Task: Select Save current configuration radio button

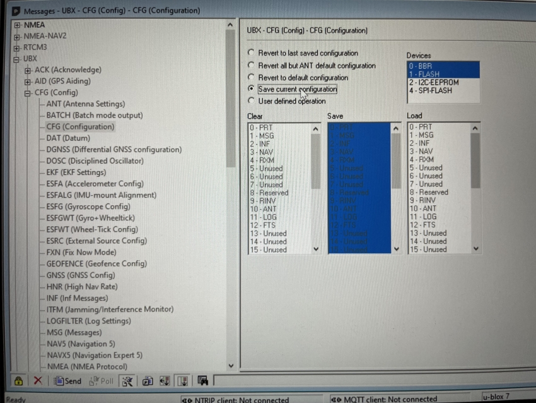Action: point(251,88)
